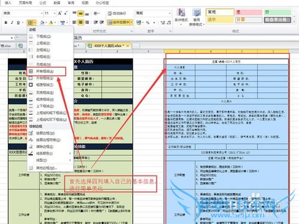Viewport: 299px width, 224px height.
Task: Open the 数据 (Data) ribbon tab
Action: [x=57, y=3]
